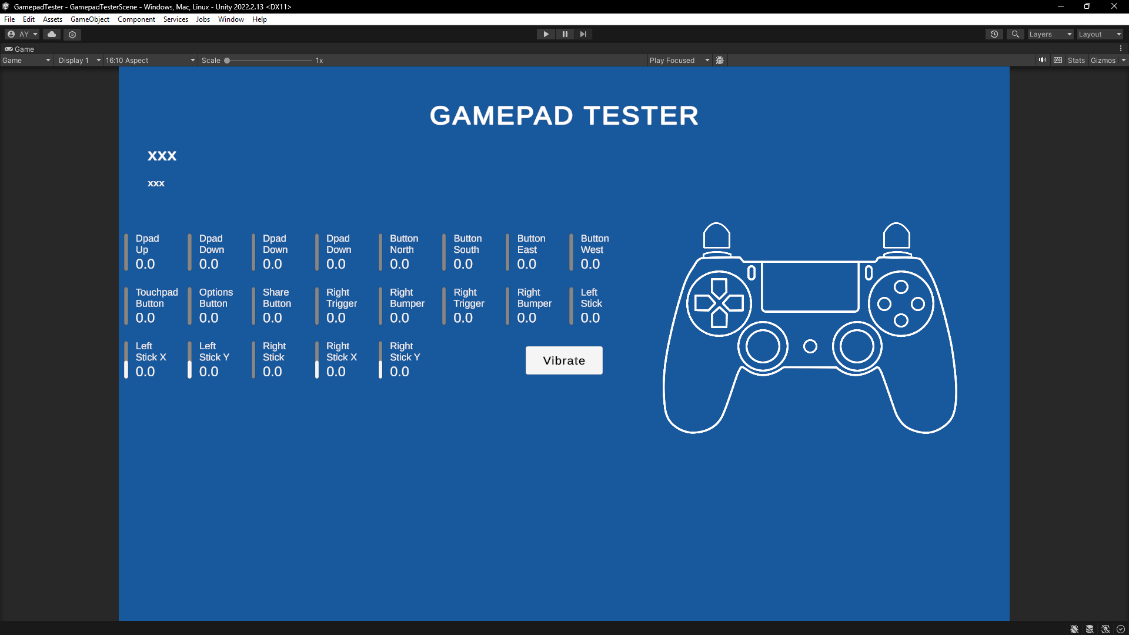Click the Button East label
The width and height of the screenshot is (1129, 635).
click(x=531, y=244)
